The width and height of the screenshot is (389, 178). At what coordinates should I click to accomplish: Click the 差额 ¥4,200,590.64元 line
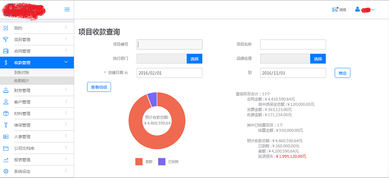point(278,151)
